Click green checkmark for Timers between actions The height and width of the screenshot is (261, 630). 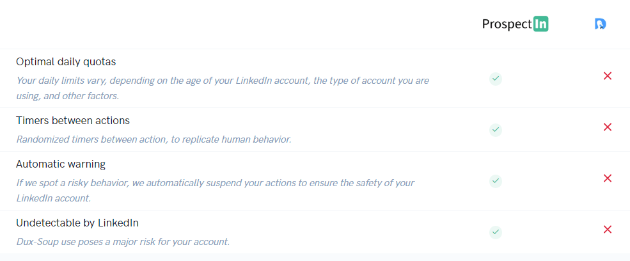pyautogui.click(x=496, y=130)
